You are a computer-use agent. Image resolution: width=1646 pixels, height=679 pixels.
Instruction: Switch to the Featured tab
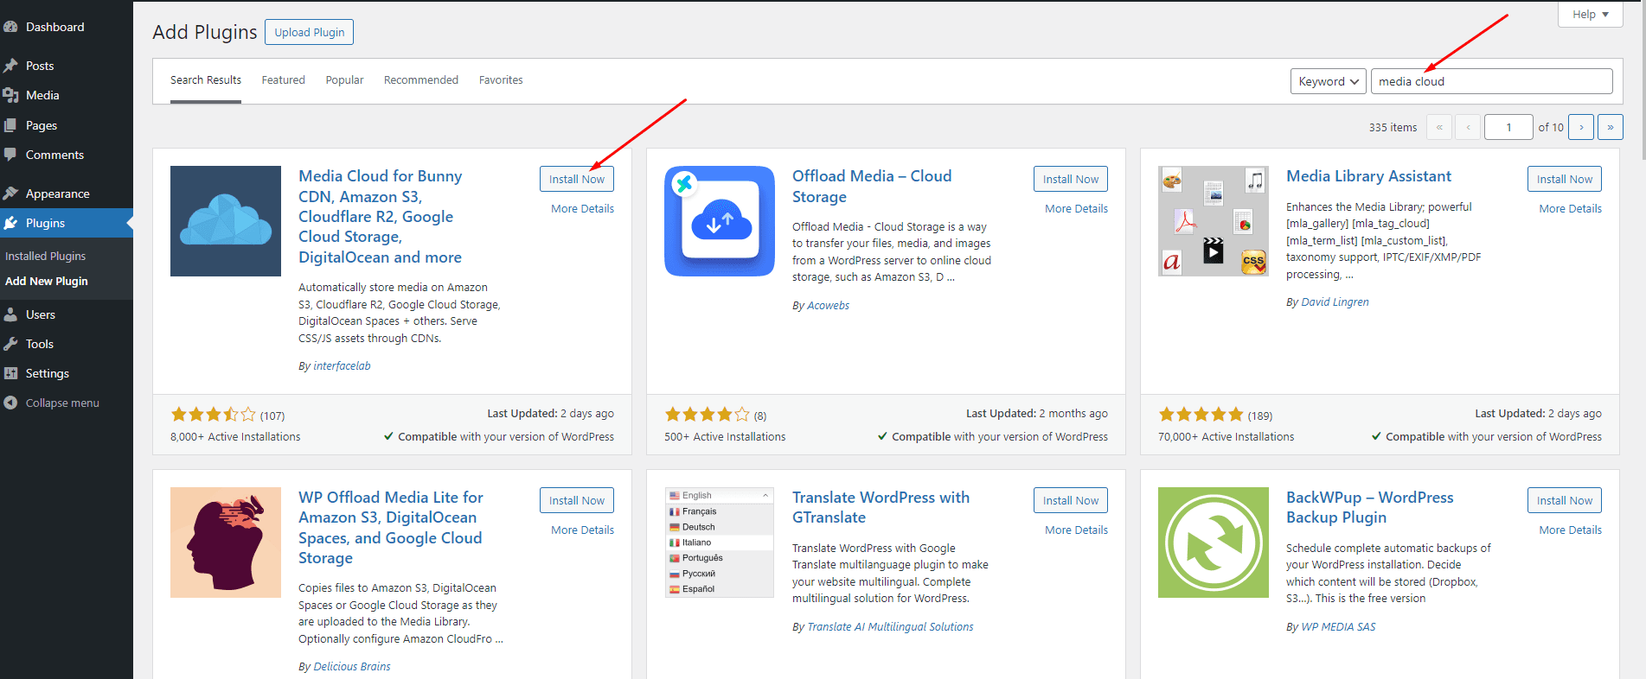[x=283, y=80]
